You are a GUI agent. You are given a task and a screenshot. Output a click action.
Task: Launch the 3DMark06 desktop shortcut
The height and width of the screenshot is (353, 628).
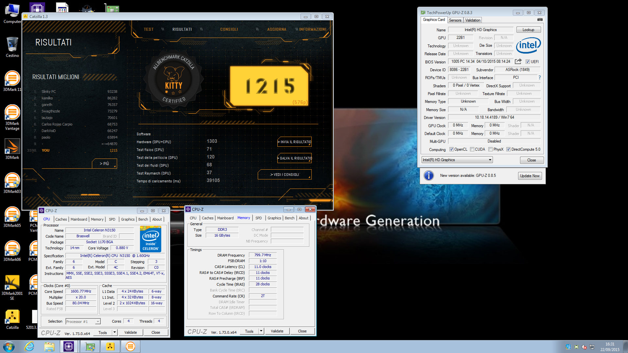(x=12, y=251)
